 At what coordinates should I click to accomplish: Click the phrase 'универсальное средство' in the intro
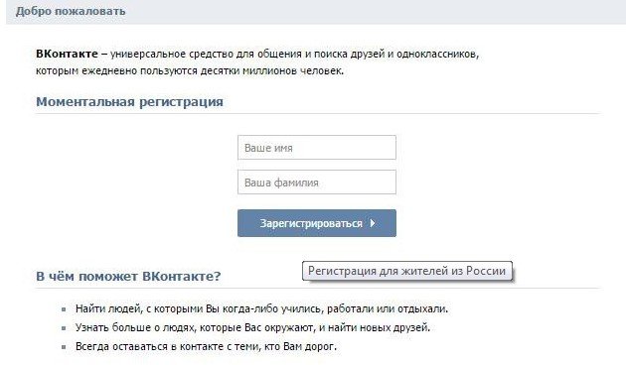[x=171, y=54]
